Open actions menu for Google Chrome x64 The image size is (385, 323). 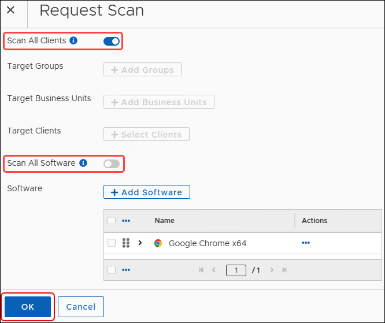(x=306, y=243)
